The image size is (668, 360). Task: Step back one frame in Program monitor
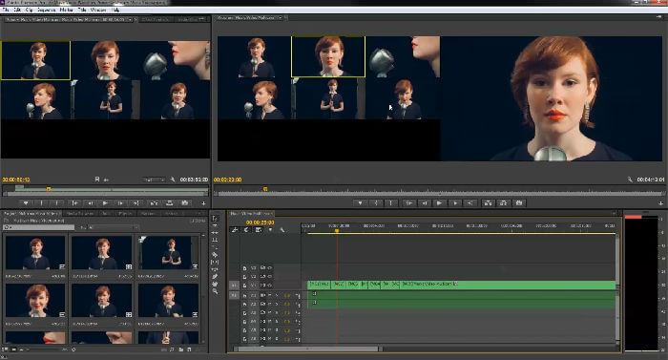(x=425, y=203)
